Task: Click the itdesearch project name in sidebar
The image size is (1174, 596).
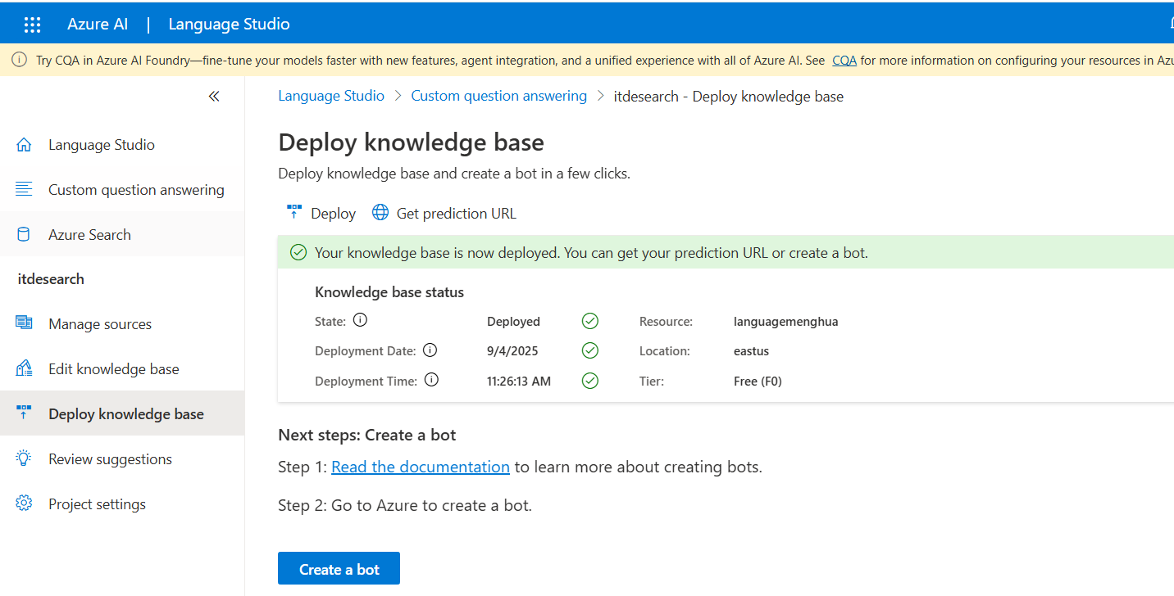Action: 51,279
